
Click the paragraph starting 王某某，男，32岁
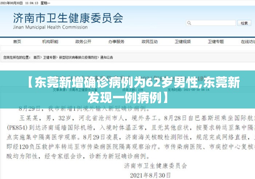tap(131, 137)
